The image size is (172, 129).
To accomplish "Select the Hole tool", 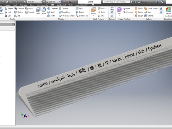I will pos(38,11).
